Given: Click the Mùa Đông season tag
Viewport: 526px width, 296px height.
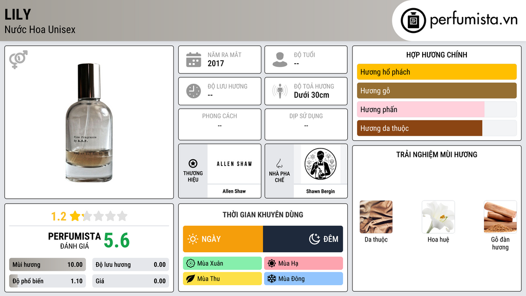Looking at the screenshot, I should click(304, 279).
